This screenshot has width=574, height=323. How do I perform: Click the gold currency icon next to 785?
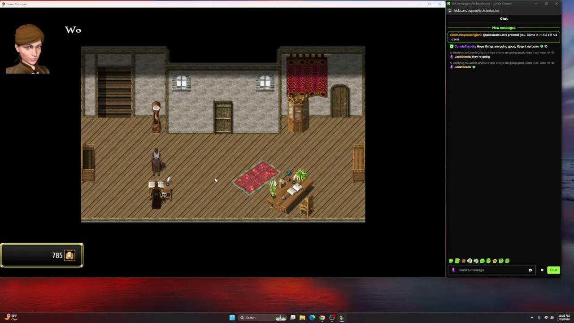[x=69, y=255]
